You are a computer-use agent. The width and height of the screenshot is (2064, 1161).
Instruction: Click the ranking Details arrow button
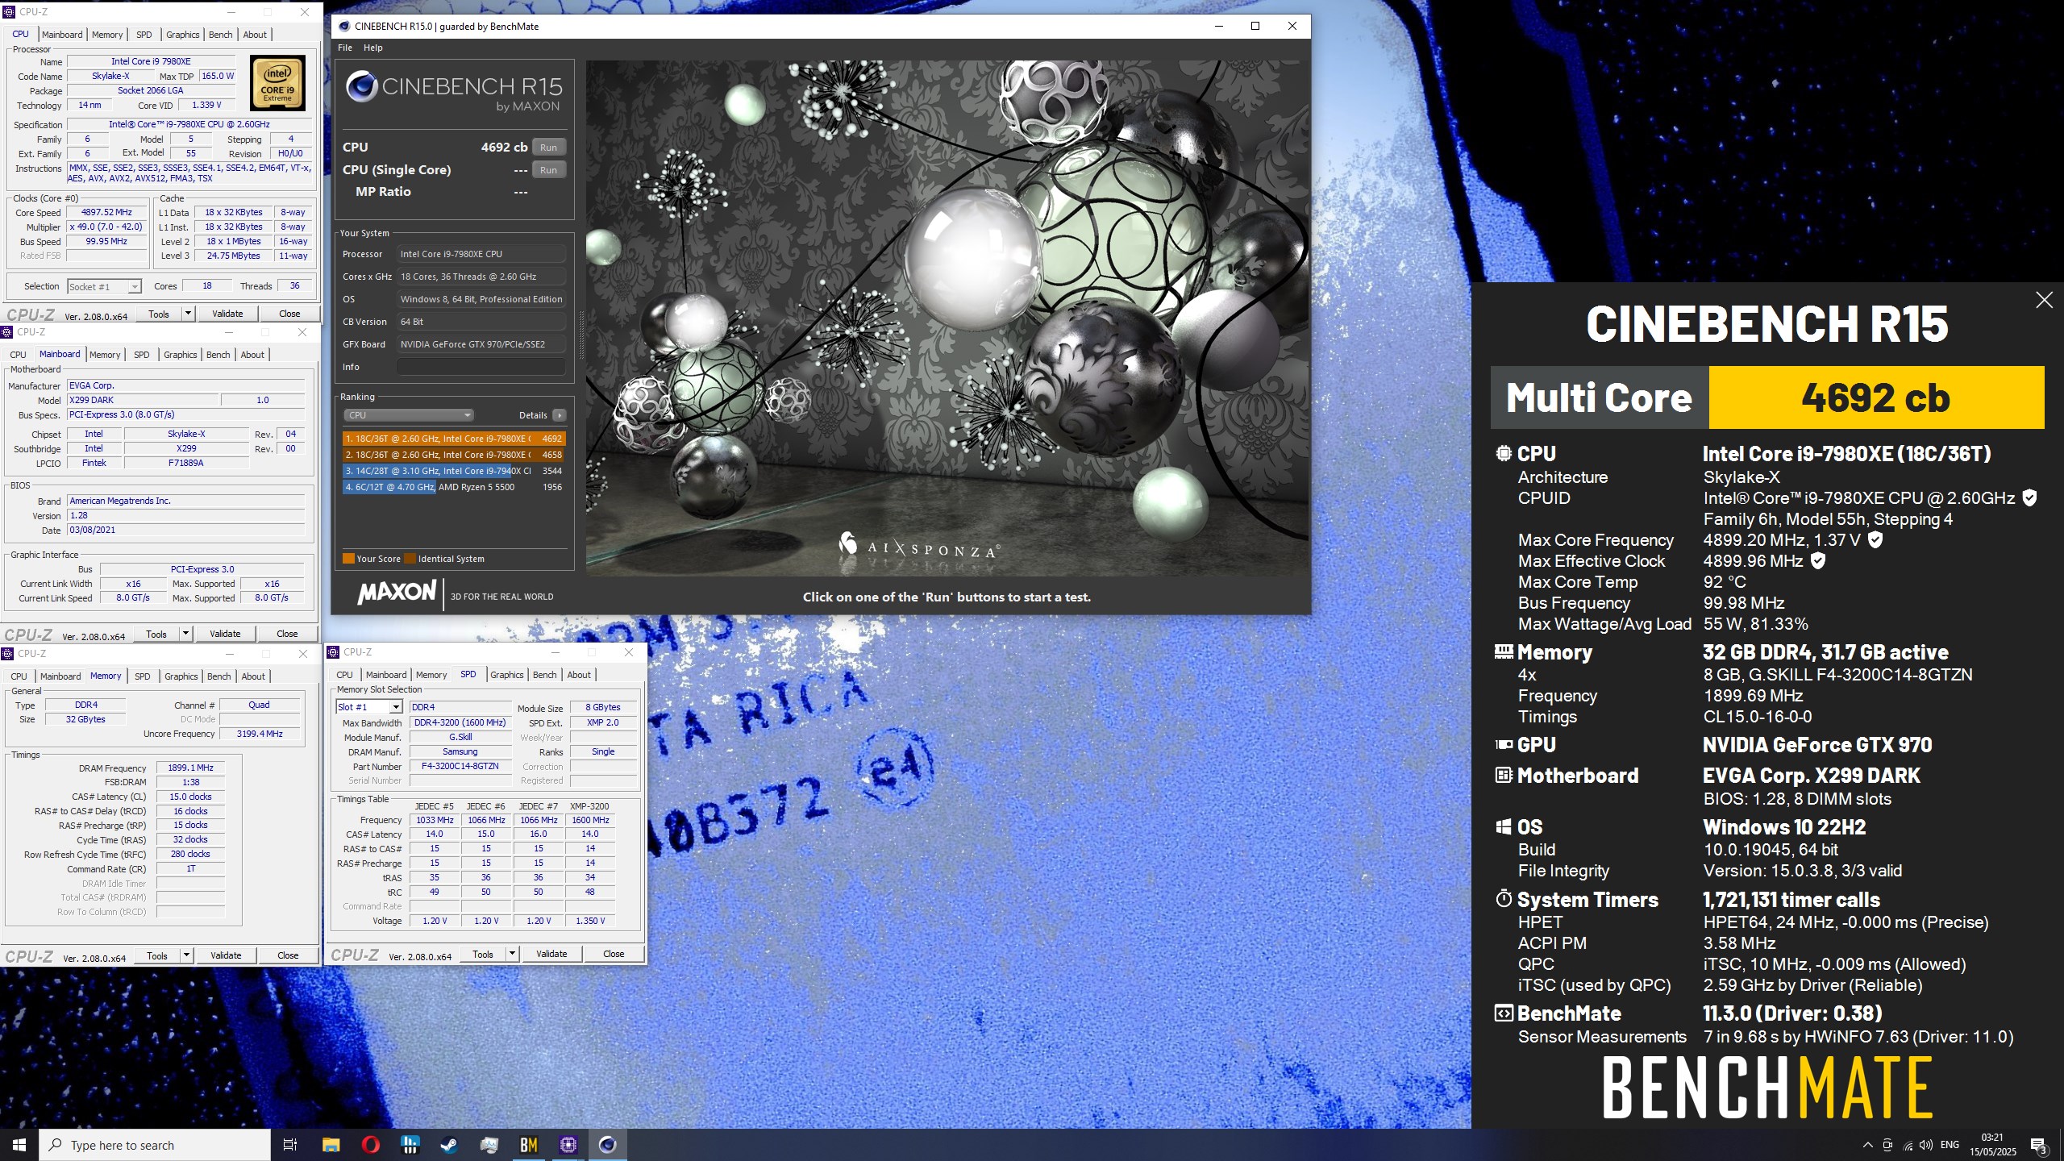(x=559, y=415)
